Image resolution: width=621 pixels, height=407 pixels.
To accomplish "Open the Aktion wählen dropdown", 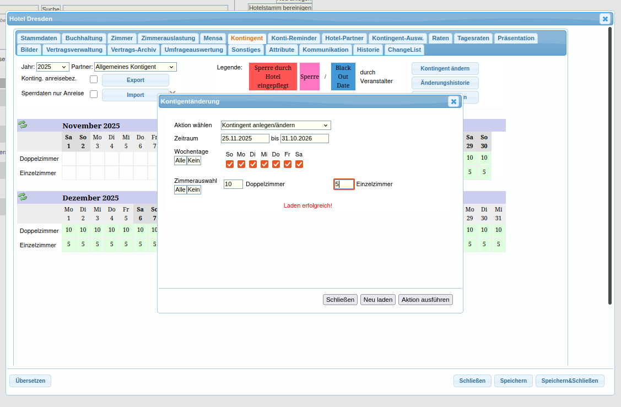I will (x=276, y=125).
